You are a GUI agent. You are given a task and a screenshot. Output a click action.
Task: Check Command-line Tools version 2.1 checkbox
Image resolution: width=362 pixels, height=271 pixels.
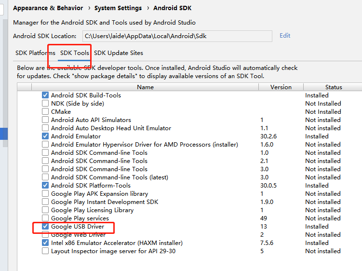[x=45, y=161]
